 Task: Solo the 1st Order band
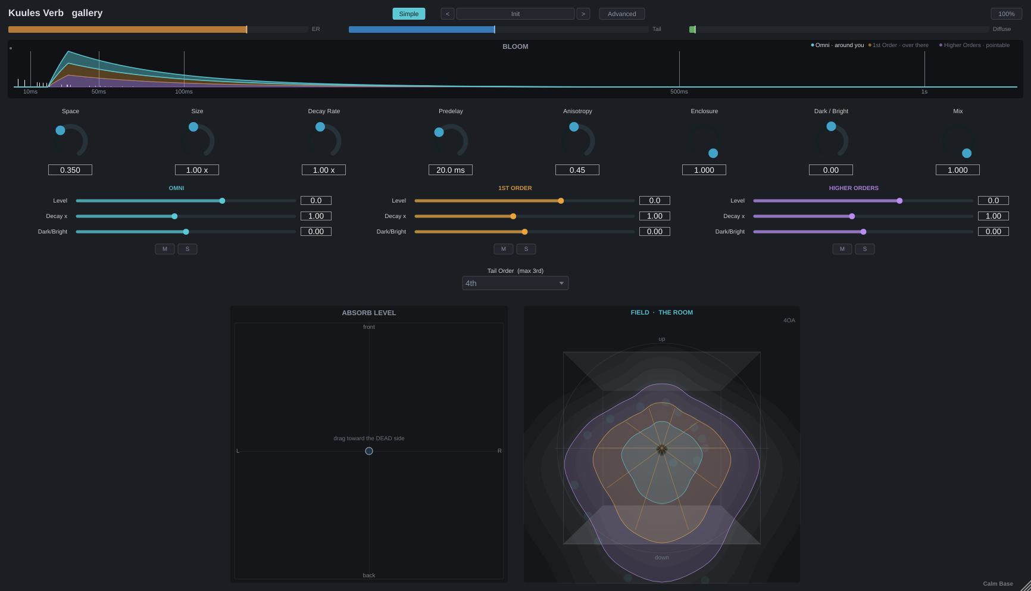526,249
